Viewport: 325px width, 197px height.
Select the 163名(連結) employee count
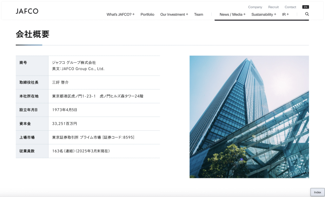coord(63,151)
